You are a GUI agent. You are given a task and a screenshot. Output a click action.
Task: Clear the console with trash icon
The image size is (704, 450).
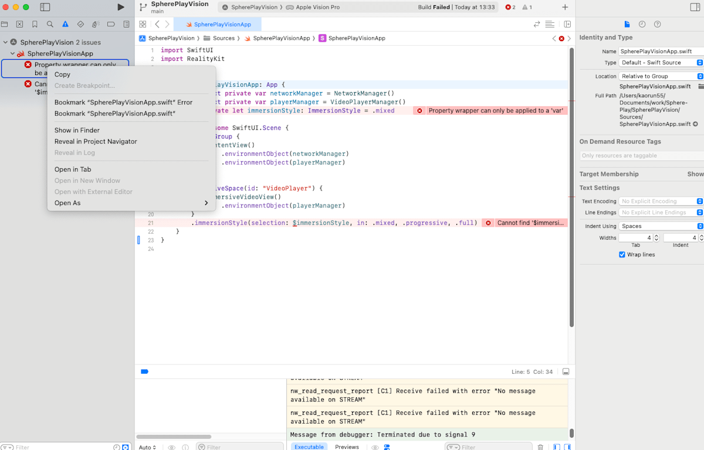540,447
